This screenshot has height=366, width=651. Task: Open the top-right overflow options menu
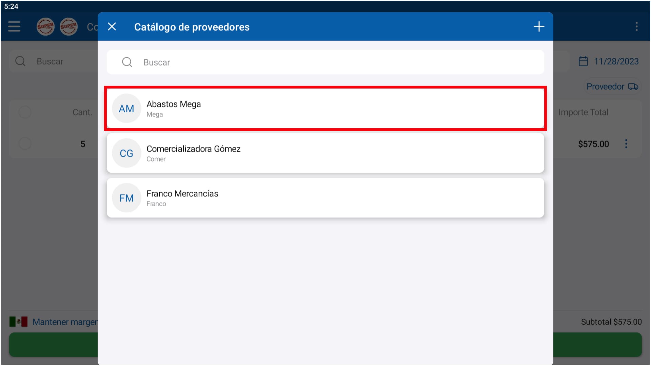click(x=636, y=26)
